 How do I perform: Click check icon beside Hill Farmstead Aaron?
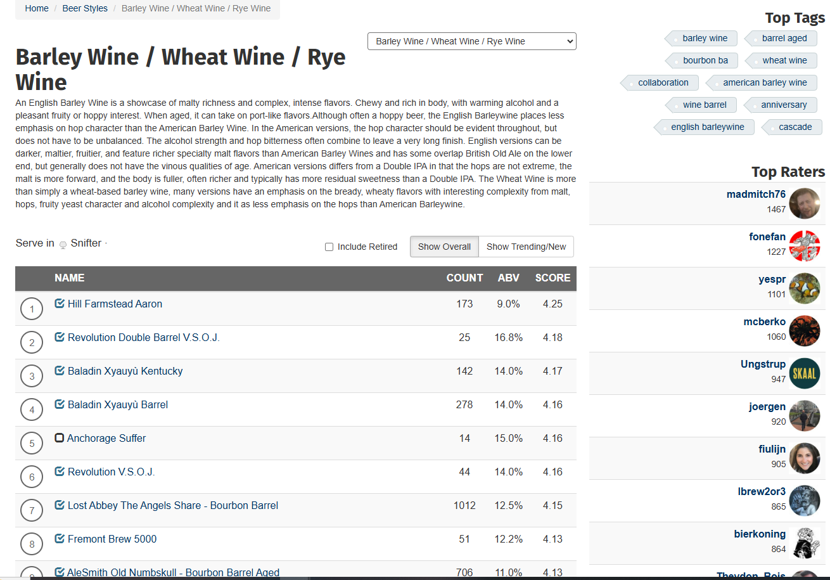click(x=60, y=304)
